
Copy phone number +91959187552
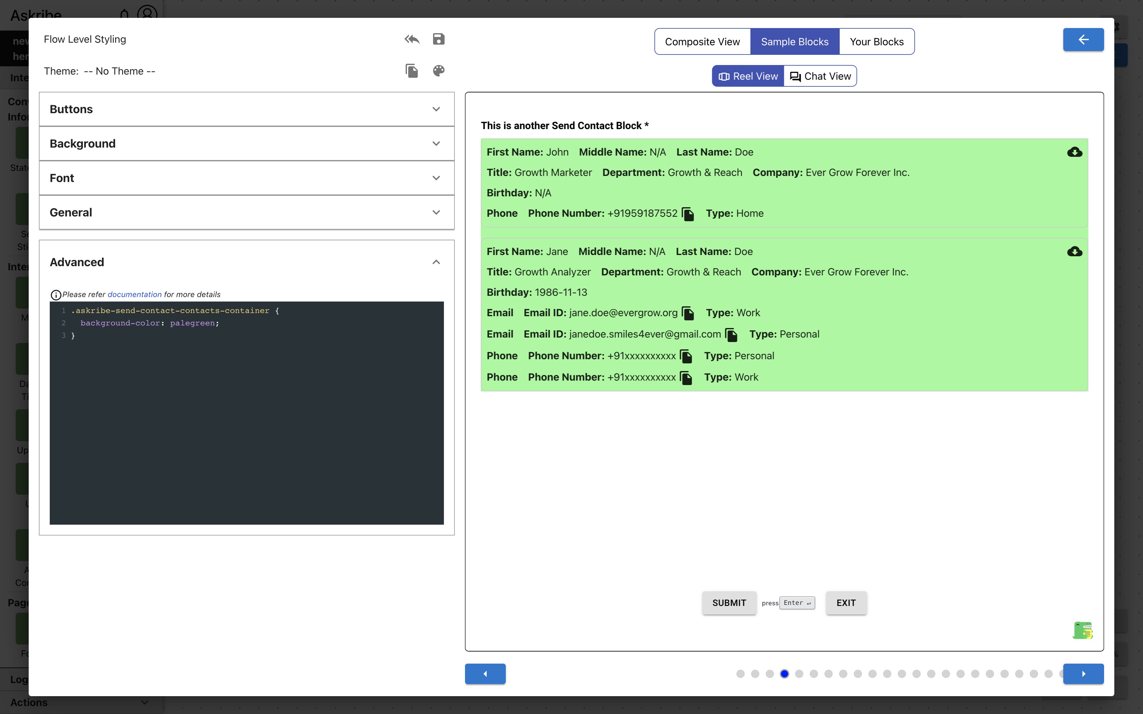pos(688,214)
